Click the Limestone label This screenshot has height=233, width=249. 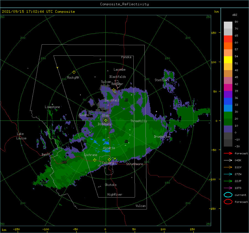[x=52, y=107]
